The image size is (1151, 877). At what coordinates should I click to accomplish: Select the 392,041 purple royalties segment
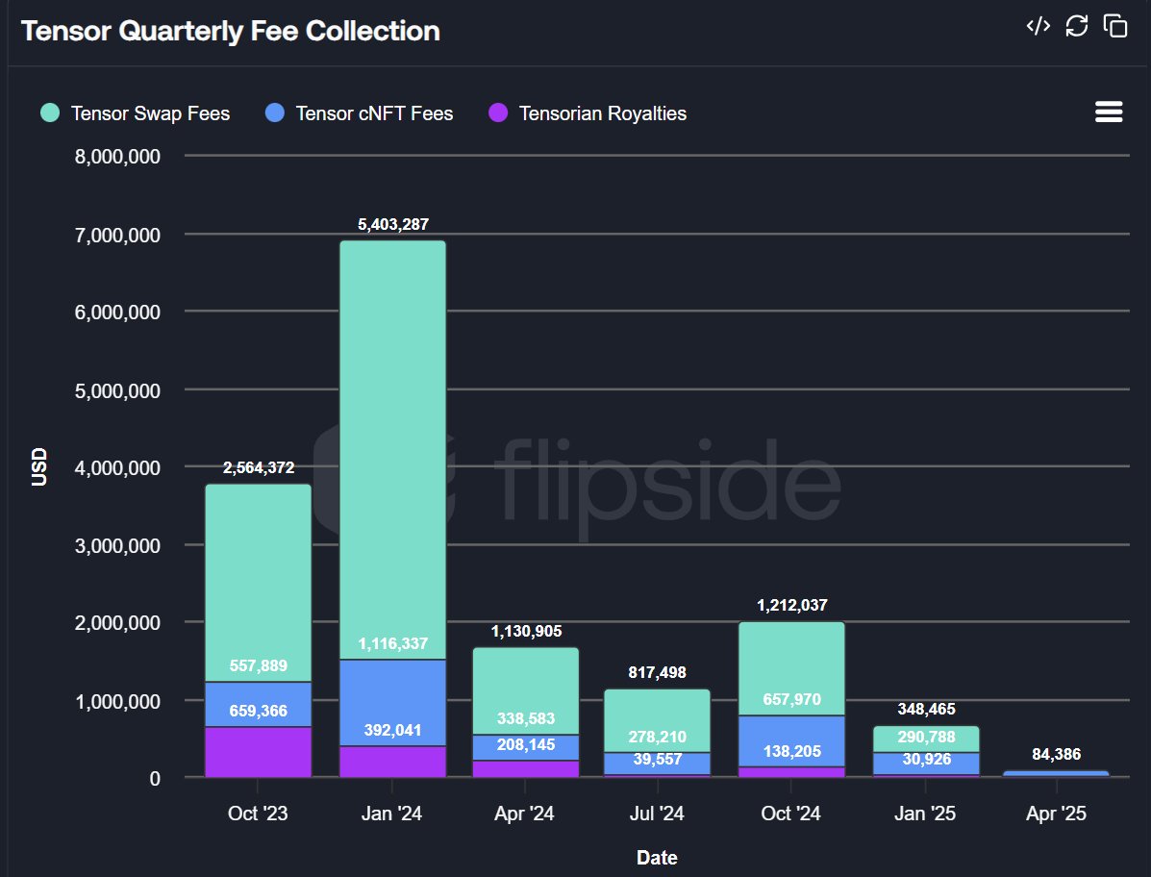(392, 762)
